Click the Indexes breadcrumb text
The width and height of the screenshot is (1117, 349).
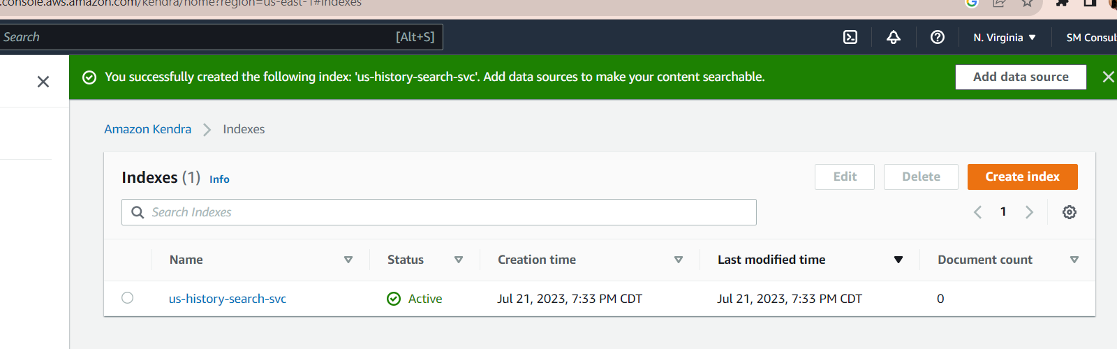(244, 129)
